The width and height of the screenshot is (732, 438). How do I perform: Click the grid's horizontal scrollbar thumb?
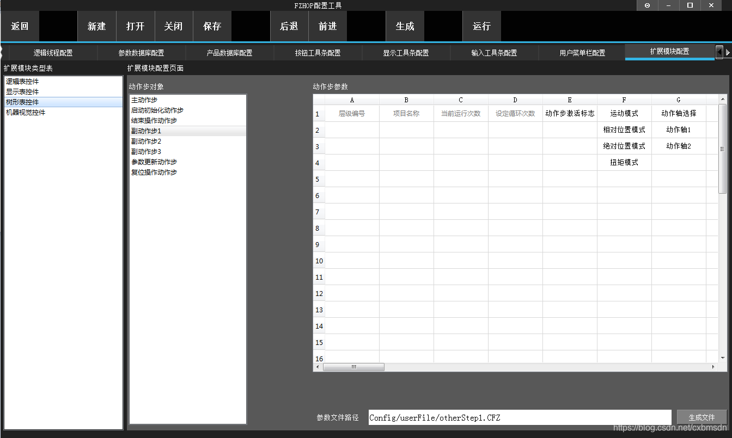click(x=353, y=367)
